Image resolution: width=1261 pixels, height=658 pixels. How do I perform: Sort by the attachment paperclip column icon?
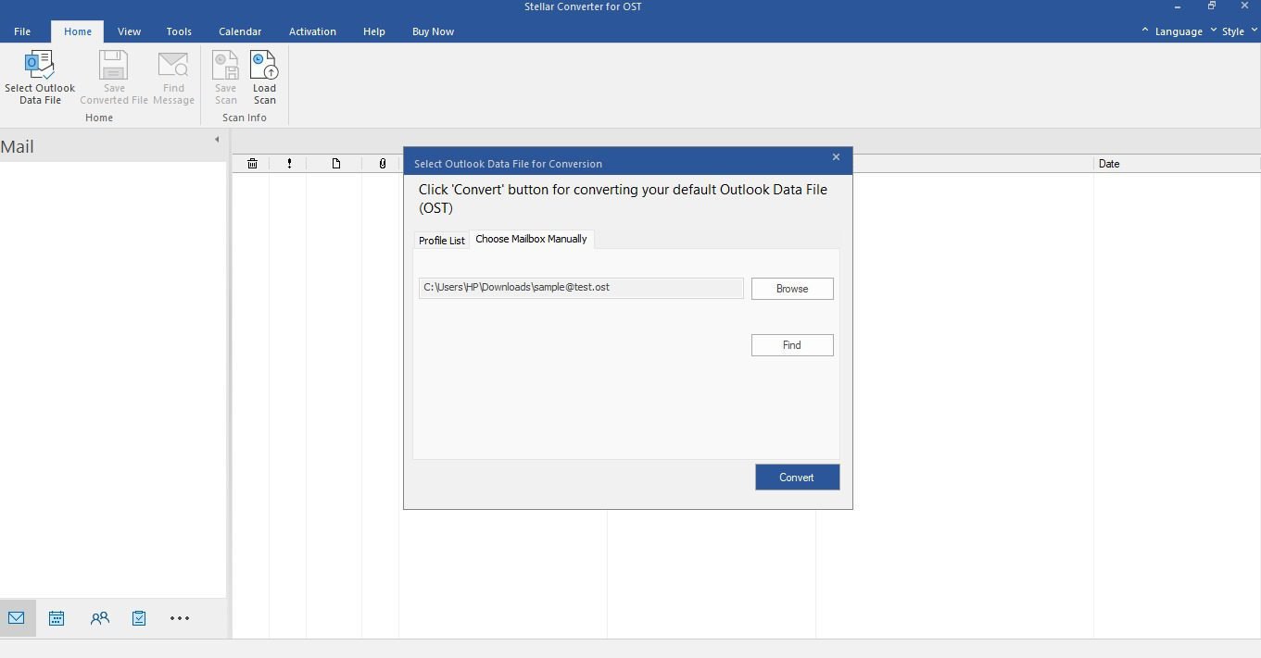point(383,164)
